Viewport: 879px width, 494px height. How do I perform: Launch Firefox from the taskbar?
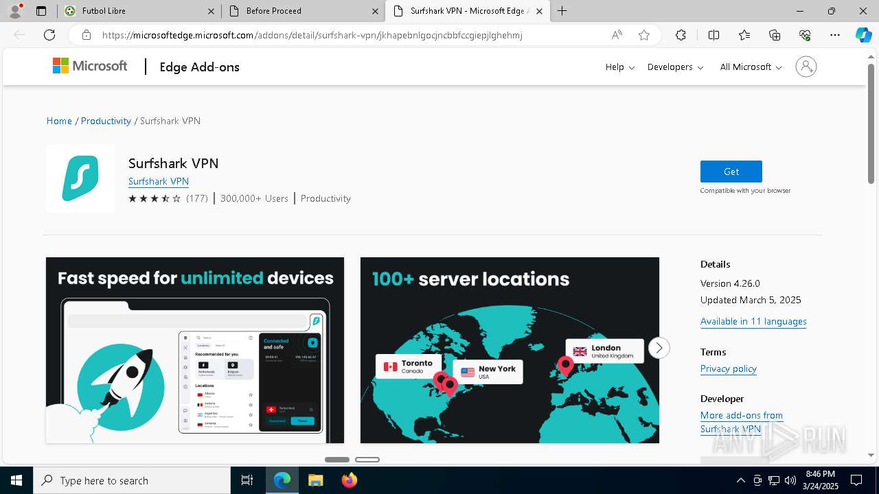coord(349,480)
